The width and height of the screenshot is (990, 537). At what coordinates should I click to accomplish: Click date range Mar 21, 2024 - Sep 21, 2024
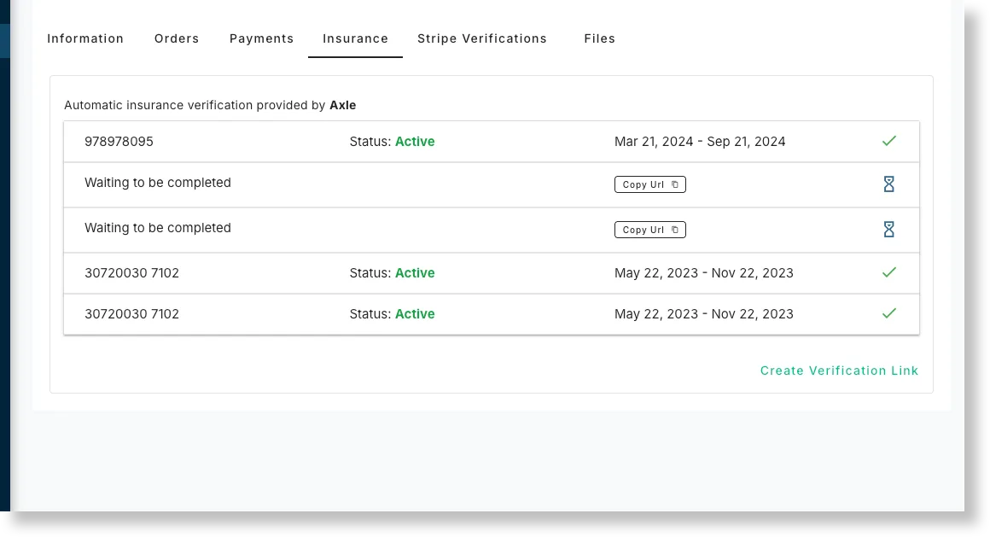(700, 142)
